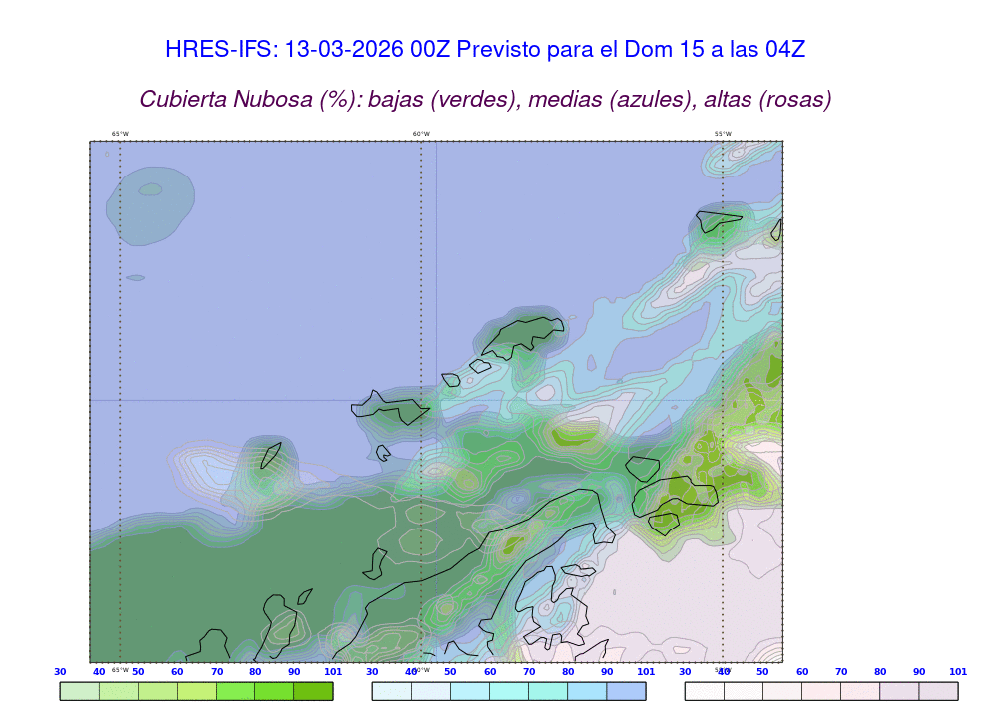
Task: Click the darkest green 90–101 low-cloud legend swatch
Action: tap(313, 691)
